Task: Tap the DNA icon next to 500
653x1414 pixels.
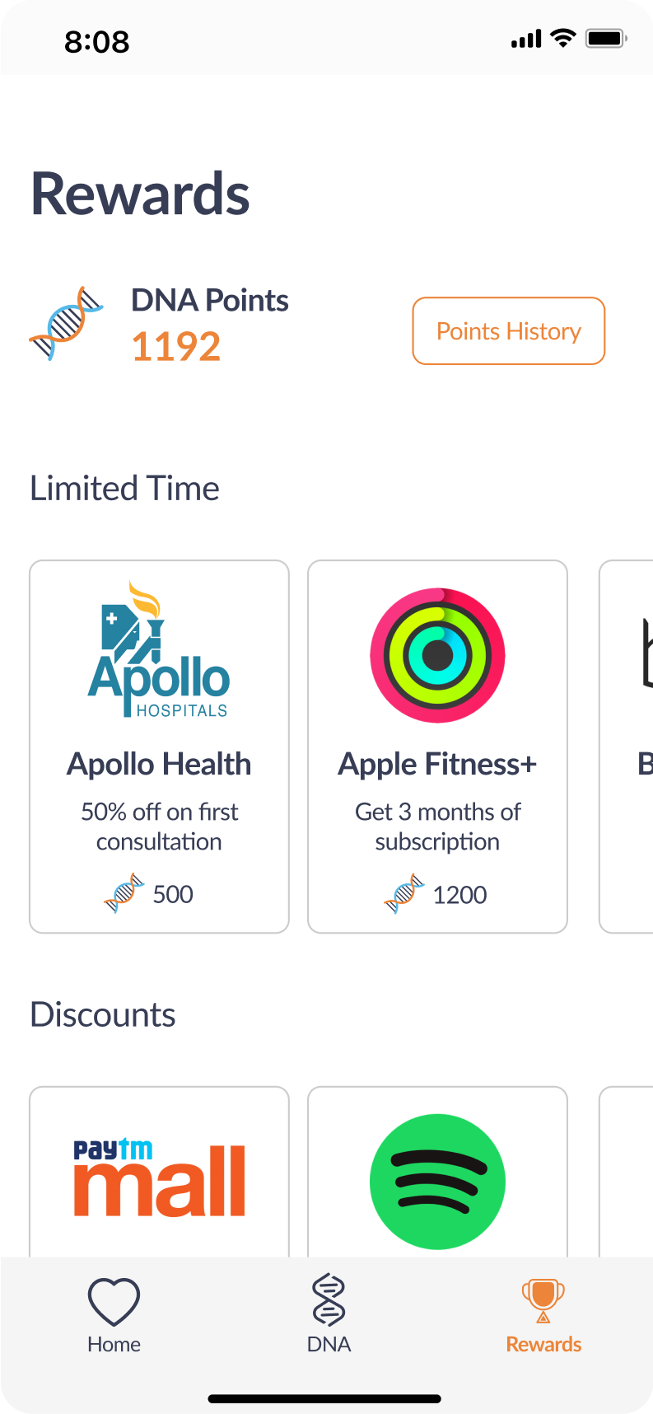Action: click(124, 894)
